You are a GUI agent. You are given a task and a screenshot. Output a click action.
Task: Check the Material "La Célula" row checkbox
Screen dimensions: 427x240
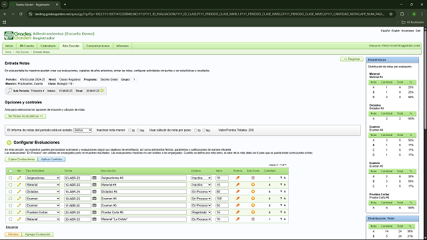tap(11, 219)
